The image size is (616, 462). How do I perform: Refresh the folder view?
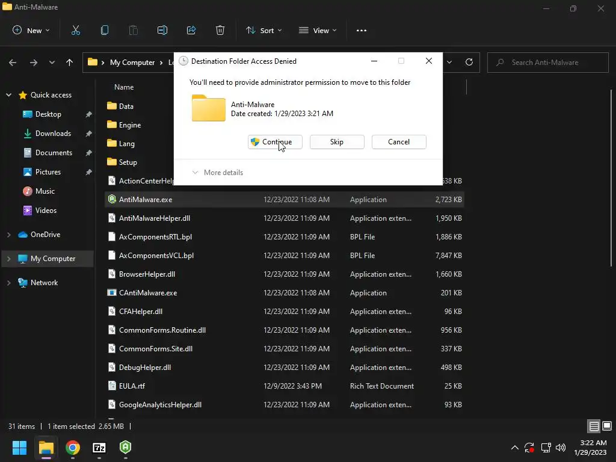469,62
